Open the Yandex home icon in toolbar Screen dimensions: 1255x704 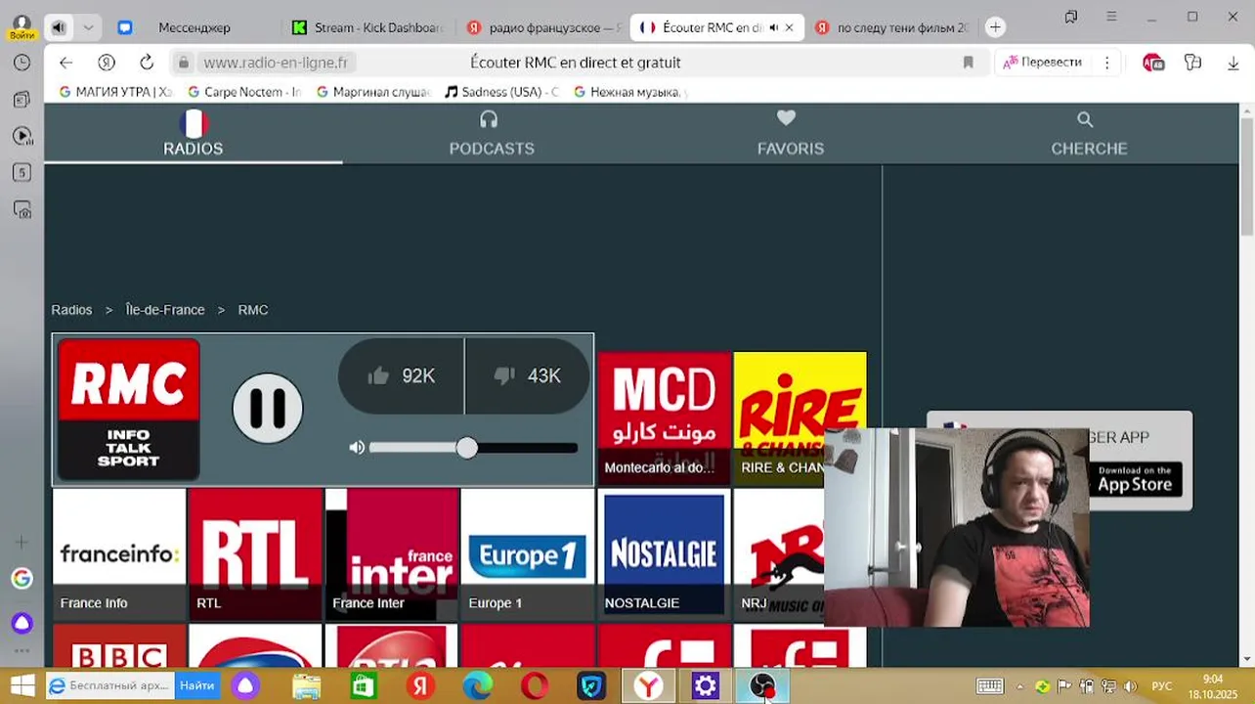(107, 63)
